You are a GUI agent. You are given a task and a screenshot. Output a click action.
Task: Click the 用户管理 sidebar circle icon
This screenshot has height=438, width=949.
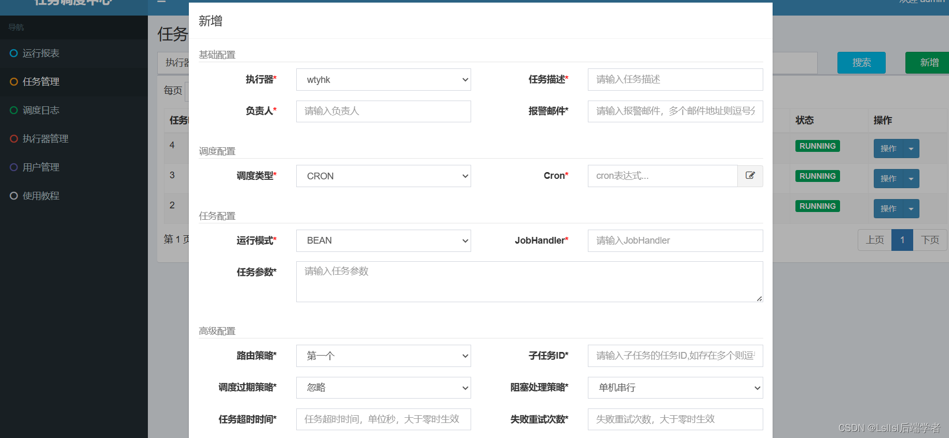(14, 167)
